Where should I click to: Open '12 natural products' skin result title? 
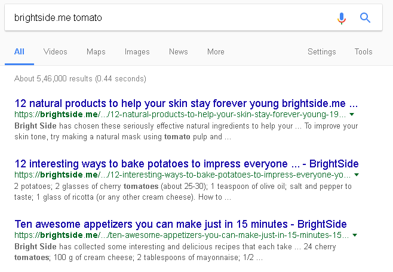pyautogui.click(x=186, y=102)
